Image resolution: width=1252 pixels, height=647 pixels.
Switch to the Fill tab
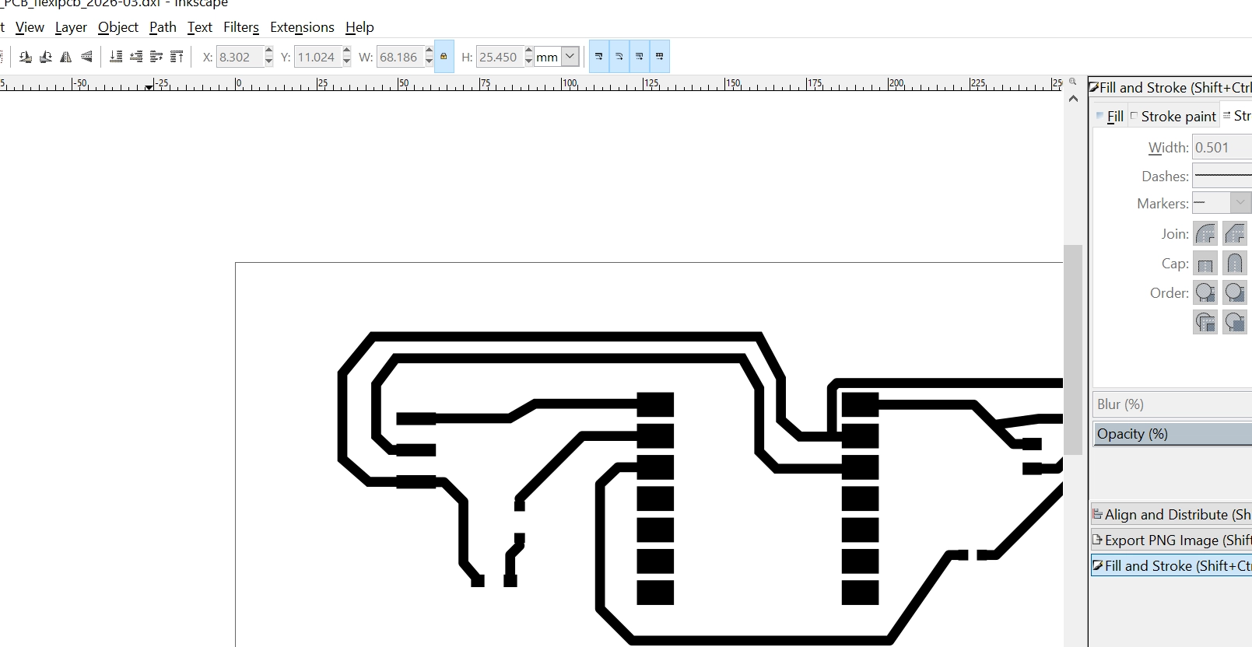click(1110, 116)
